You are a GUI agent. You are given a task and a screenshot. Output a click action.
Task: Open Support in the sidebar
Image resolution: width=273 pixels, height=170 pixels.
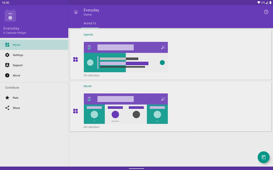pos(34,65)
